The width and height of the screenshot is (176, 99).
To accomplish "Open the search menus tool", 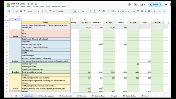I will coord(9,11).
